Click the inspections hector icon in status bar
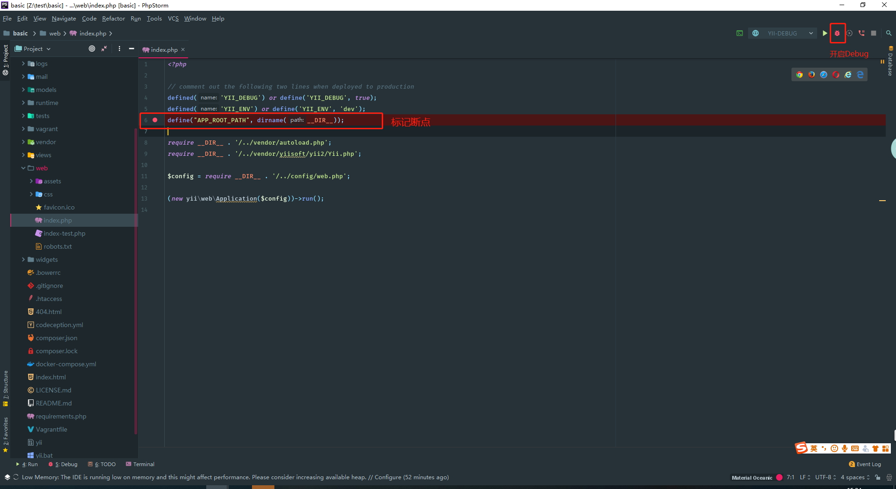The width and height of the screenshot is (896, 489). pos(889,477)
